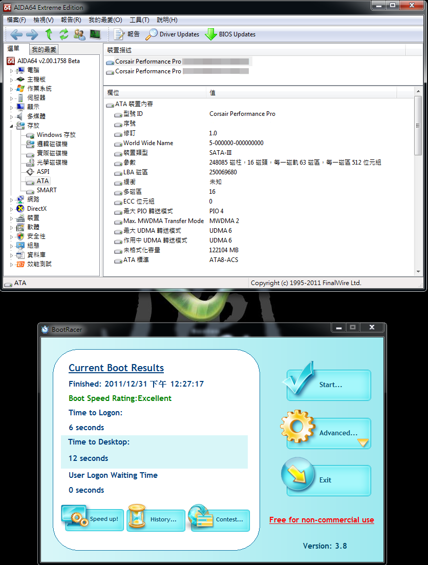Open Free for non-commercial use link
Screen dimensions: 428x565
(x=322, y=520)
